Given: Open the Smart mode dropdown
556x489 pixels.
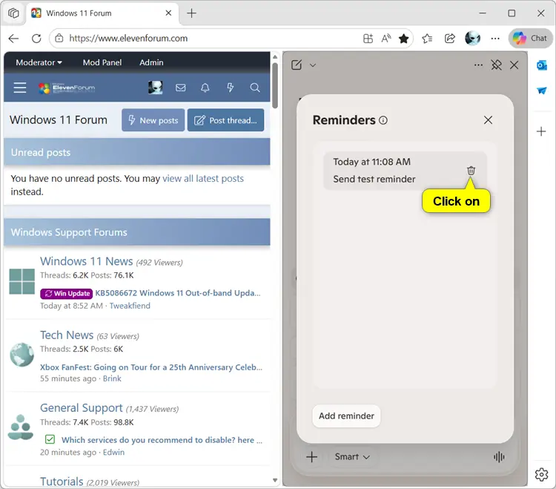Looking at the screenshot, I should tap(352, 456).
